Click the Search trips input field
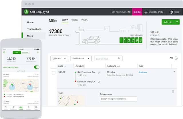The width and height of the screenshot is (183, 119). 108,59
